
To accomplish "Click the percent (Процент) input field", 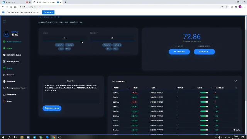I will coord(112,38).
